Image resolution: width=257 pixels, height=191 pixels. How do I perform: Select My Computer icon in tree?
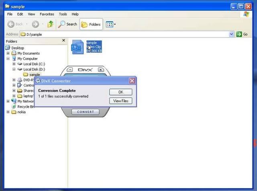pos(14,59)
